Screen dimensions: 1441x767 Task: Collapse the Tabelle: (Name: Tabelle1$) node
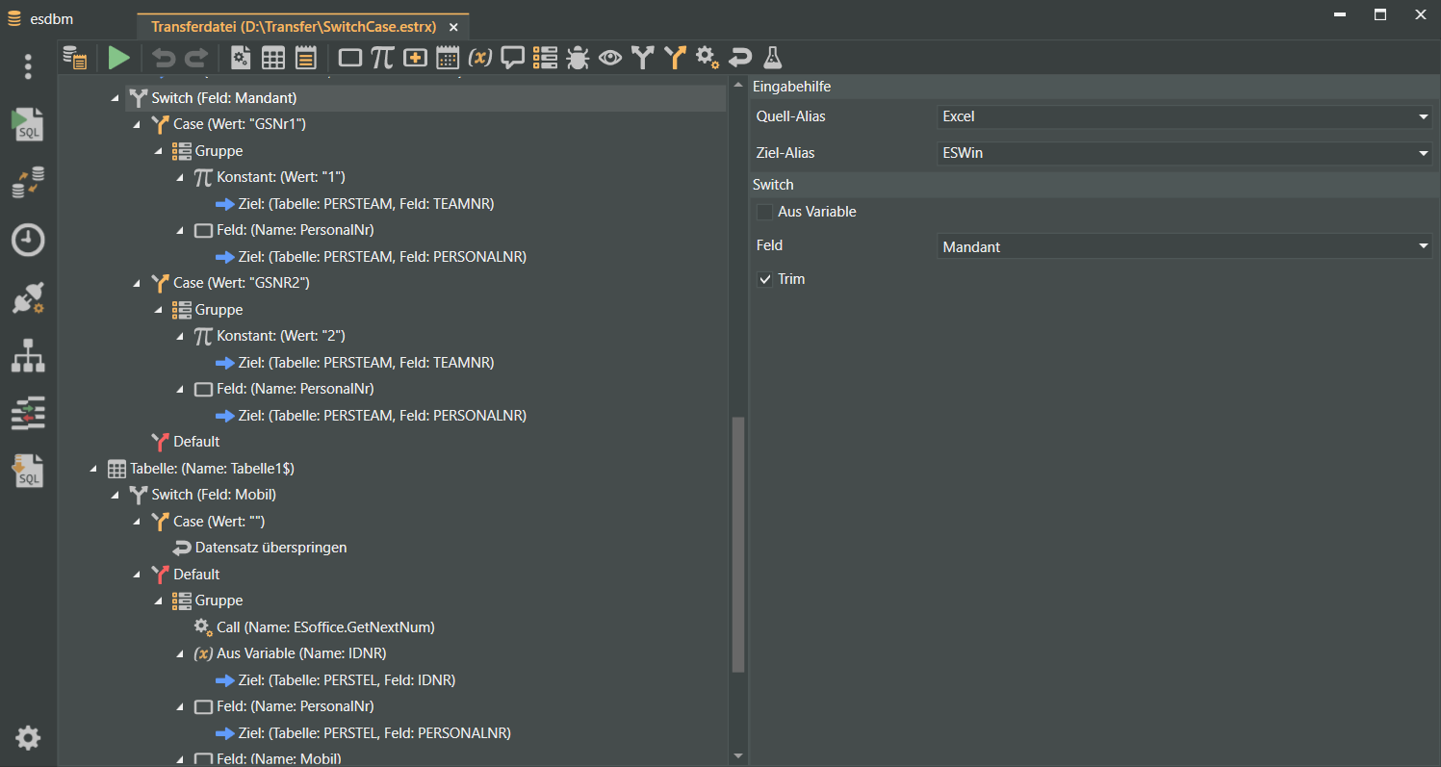click(x=93, y=469)
